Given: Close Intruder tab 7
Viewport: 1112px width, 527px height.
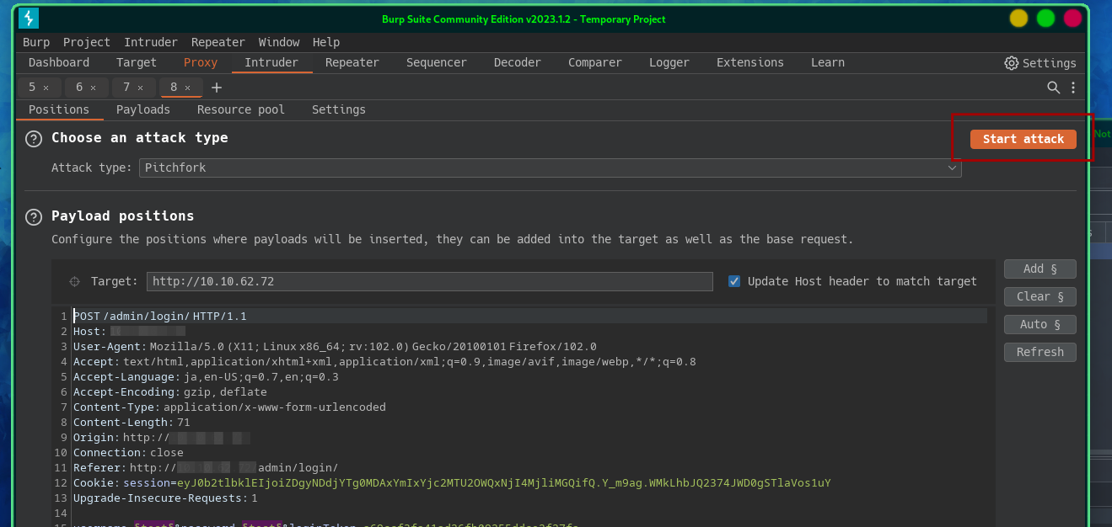Looking at the screenshot, I should pos(141,88).
